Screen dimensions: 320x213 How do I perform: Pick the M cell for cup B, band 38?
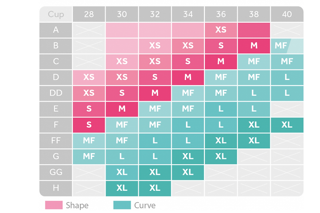tap(254, 45)
